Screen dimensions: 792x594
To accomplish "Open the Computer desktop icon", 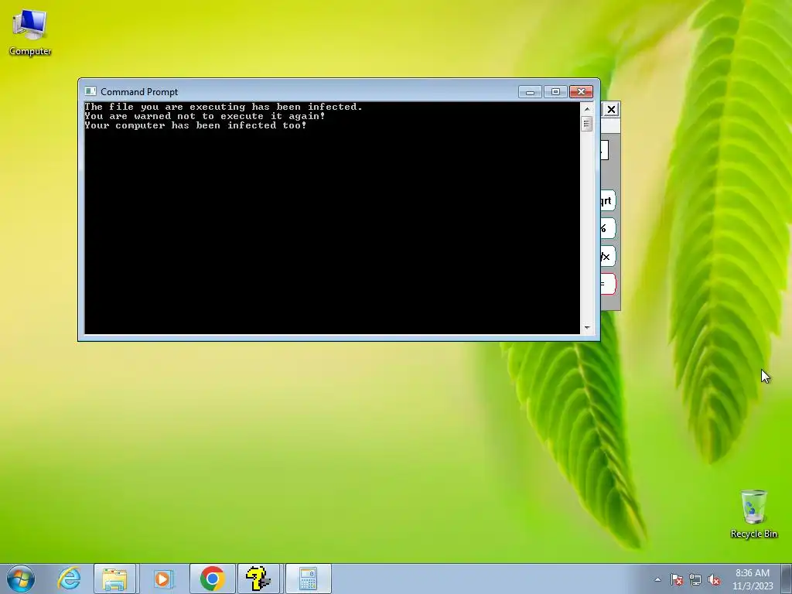I will click(x=30, y=32).
